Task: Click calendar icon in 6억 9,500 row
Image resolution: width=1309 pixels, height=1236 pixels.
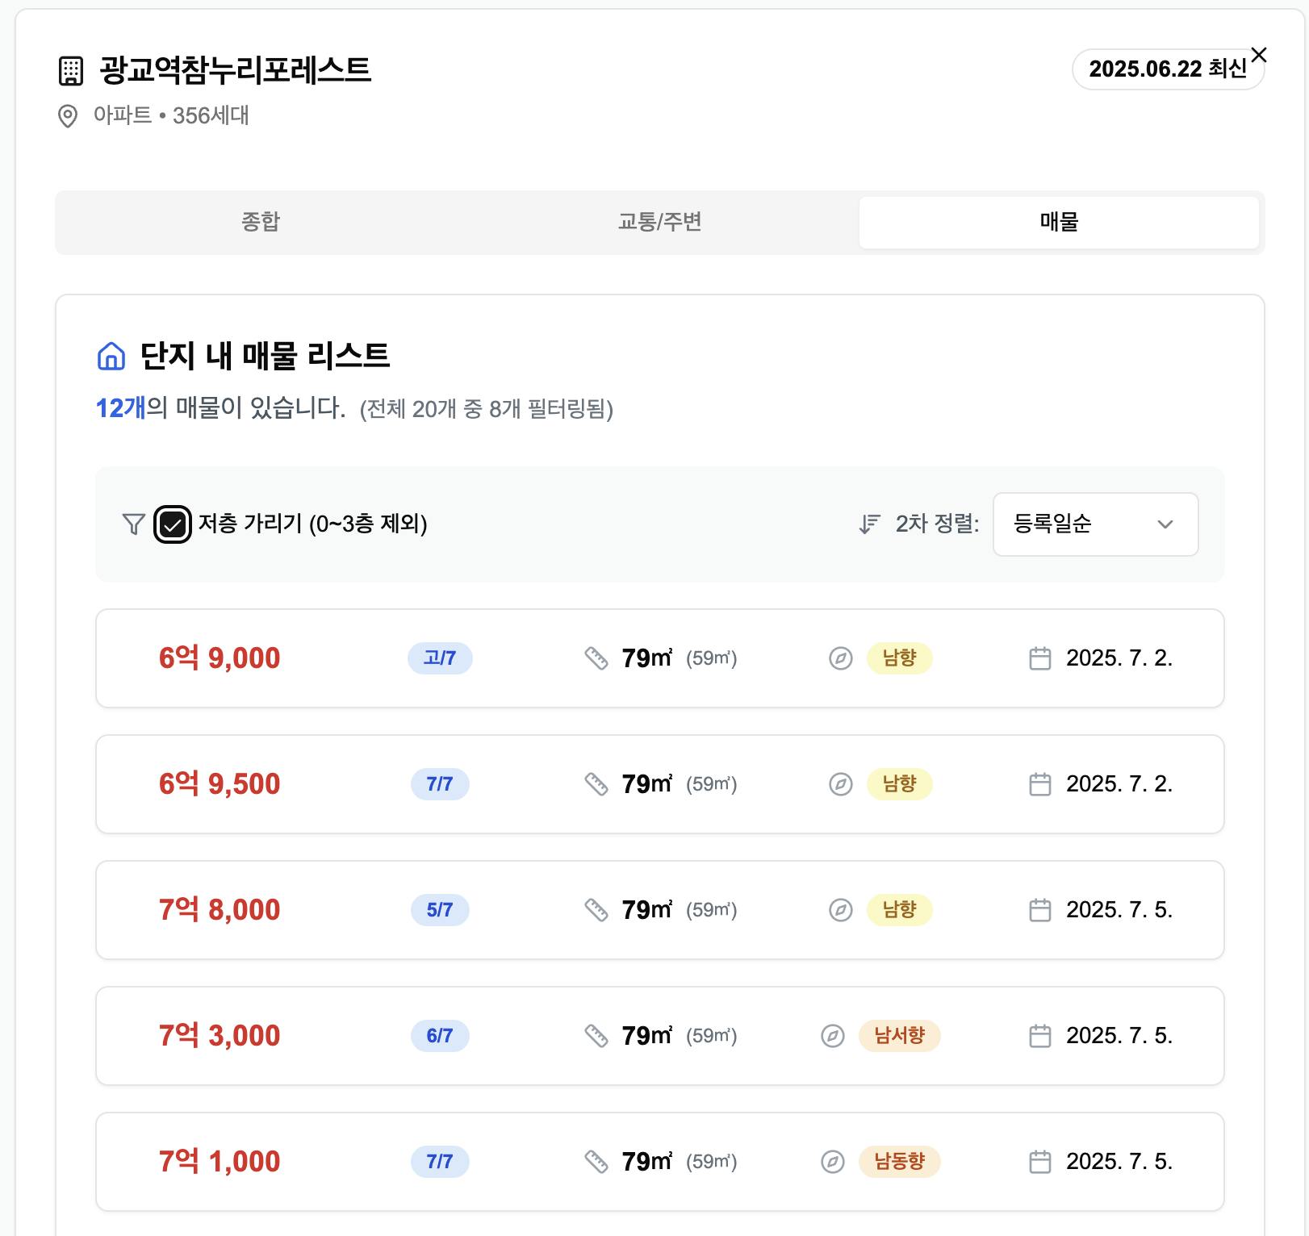Action: click(x=1040, y=784)
